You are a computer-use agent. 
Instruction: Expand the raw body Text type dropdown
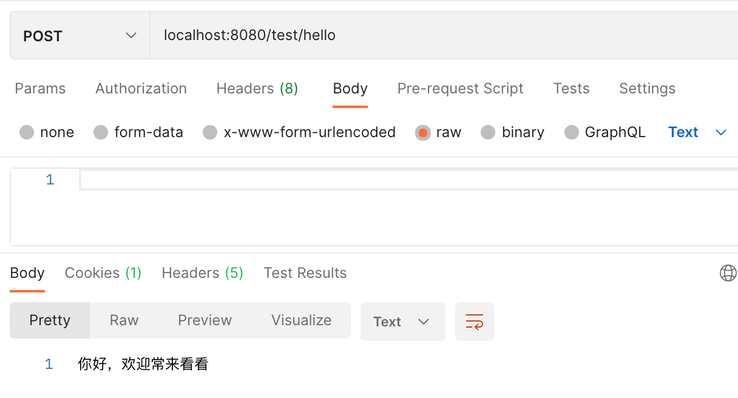(697, 132)
